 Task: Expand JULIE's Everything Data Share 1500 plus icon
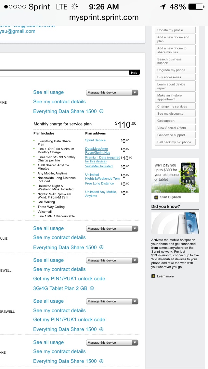[101, 247]
